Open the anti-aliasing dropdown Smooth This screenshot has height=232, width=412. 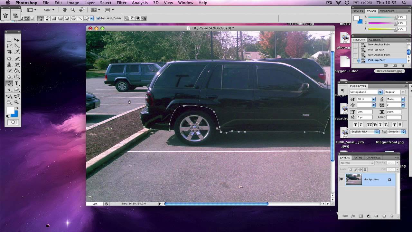(x=396, y=132)
